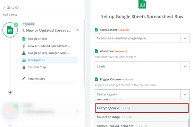Toggle the Trigger Column dropdown arrow
The height and width of the screenshot is (127, 193).
coord(185,94)
